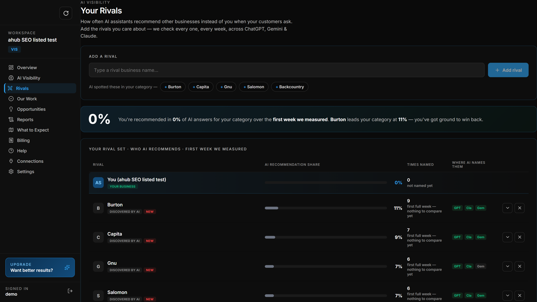Add the suggested rival Backcountry chip
The height and width of the screenshot is (302, 537).
(x=290, y=87)
